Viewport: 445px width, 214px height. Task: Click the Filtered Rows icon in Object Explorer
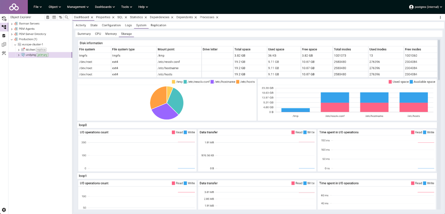pos(60,17)
